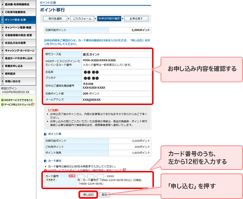Viewport: 243px width, 199px height.
Task: Open お客様情報の照会・変更 menu item
Action: [18, 35]
